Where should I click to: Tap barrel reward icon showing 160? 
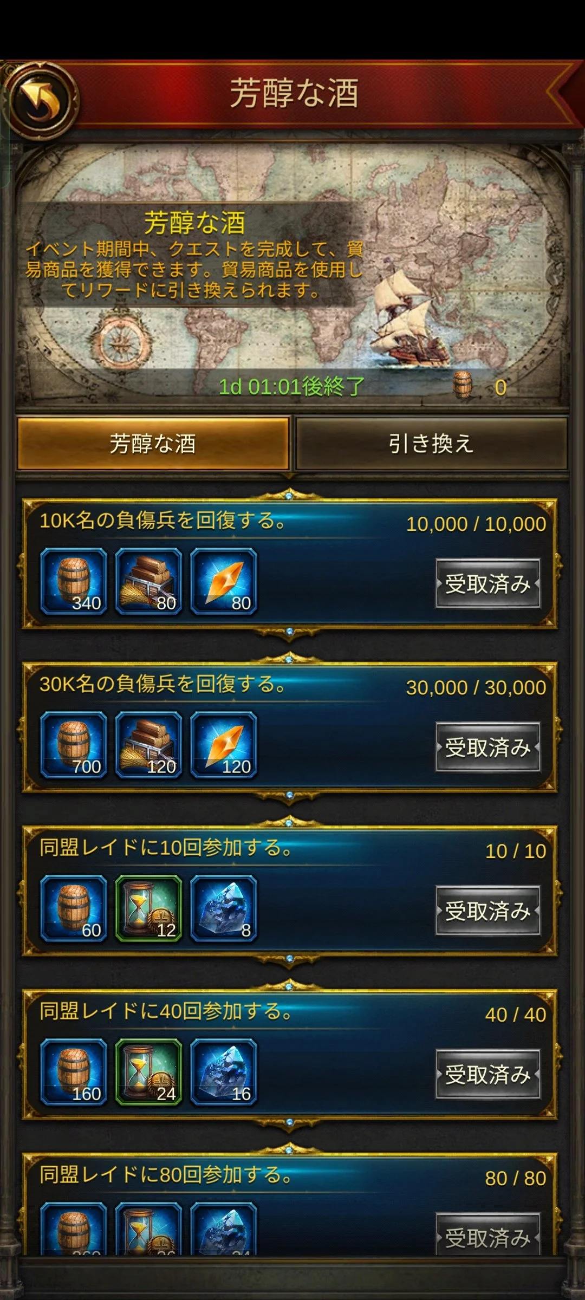74,1072
